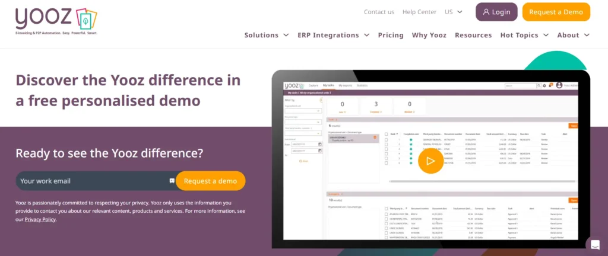Click the "Ready to see the Yooz difference?" heading
608x256 pixels.
(x=109, y=153)
